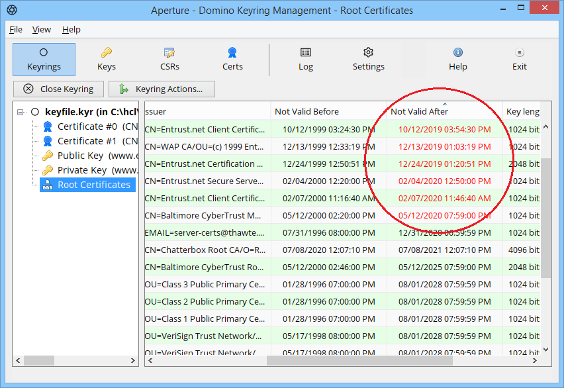Open the CSRs toolbar section
Screen dimensions: 564x388
pos(169,60)
